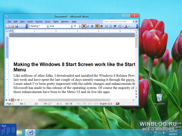Image resolution: width=182 pixels, height=136 pixels.
Task: Open font color palette dropdown arrow
Action: click(129, 26)
